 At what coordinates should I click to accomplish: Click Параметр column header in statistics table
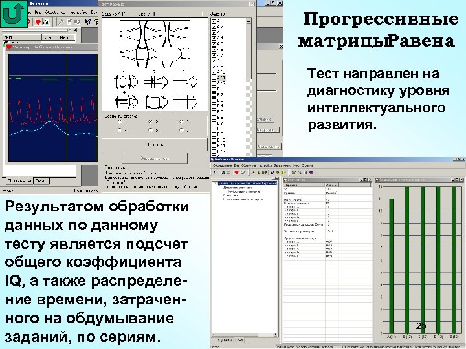(304, 185)
